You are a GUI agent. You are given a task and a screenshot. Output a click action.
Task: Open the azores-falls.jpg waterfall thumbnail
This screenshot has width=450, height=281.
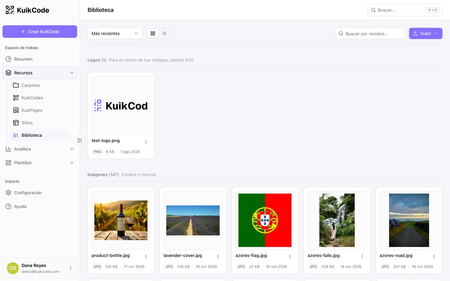(x=337, y=220)
